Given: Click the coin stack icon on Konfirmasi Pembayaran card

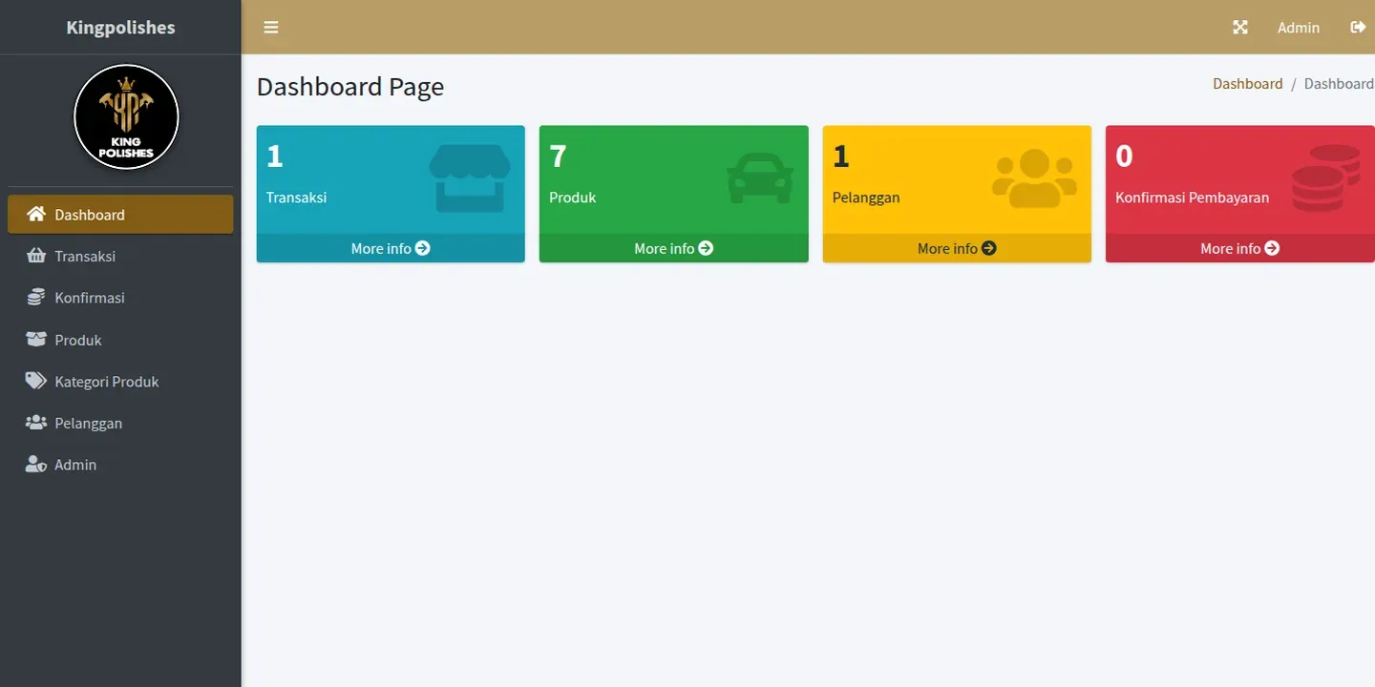Looking at the screenshot, I should pyautogui.click(x=1325, y=177).
